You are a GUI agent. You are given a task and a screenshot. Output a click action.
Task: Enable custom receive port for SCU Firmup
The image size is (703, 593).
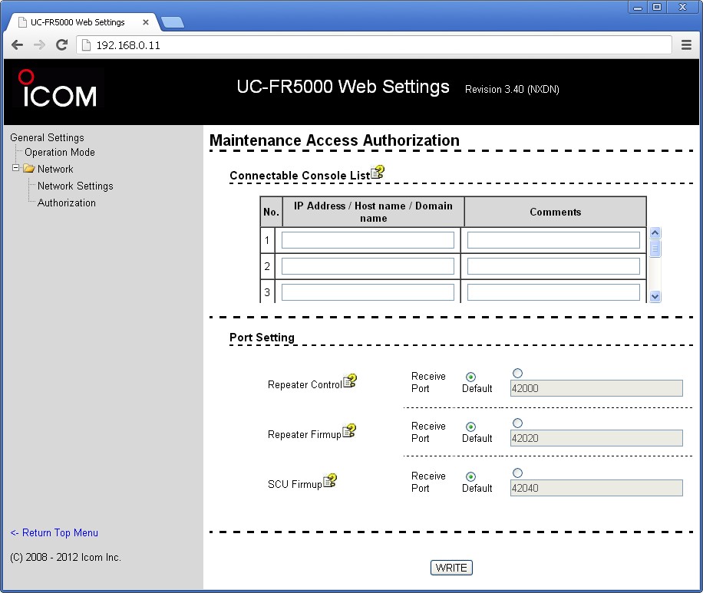tap(517, 473)
